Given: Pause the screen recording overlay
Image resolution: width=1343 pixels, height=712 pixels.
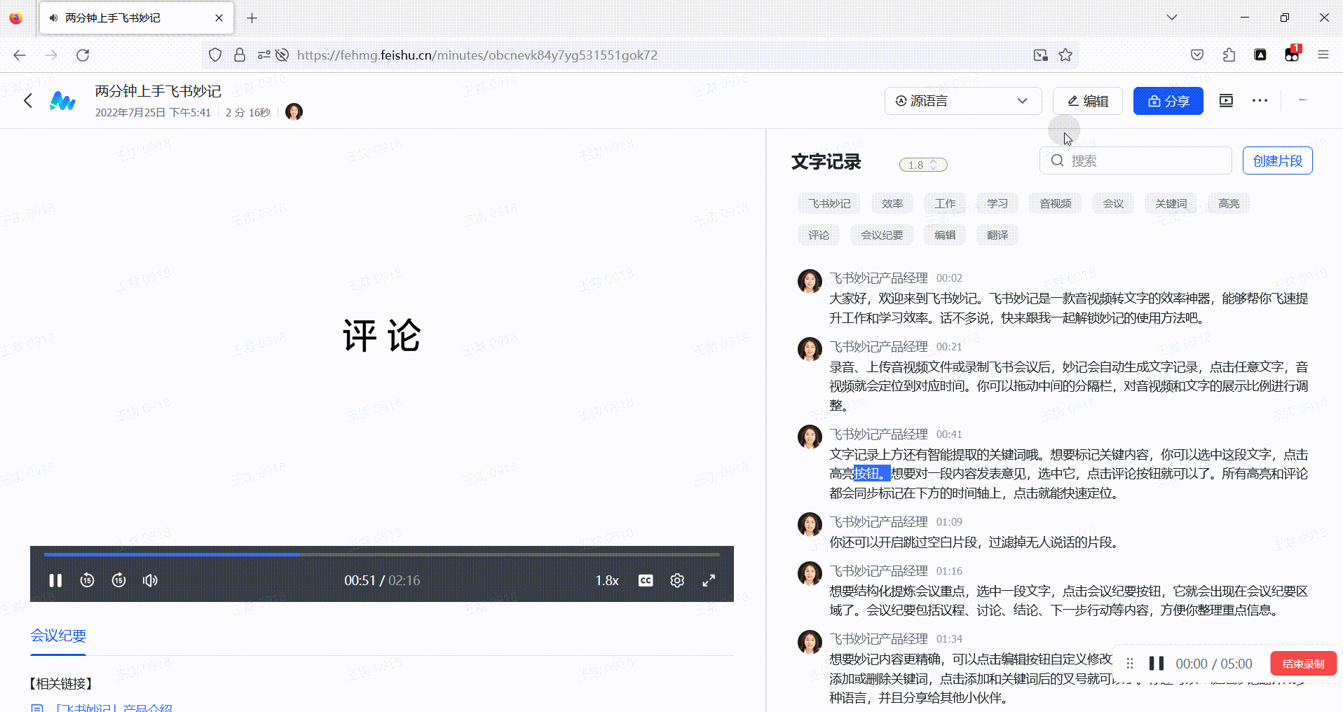Looking at the screenshot, I should click(x=1157, y=664).
